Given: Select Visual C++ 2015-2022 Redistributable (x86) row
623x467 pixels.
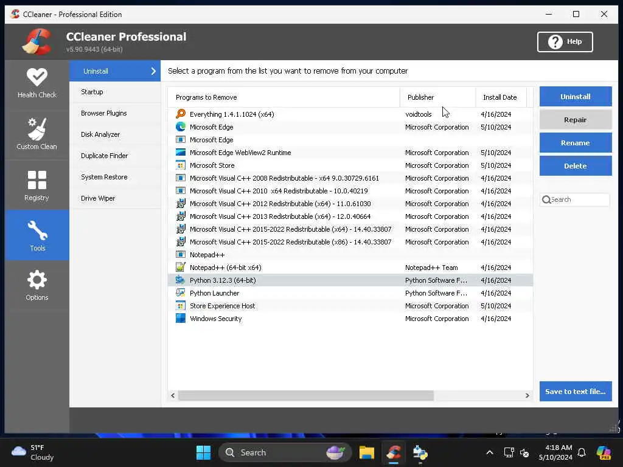Looking at the screenshot, I should point(350,242).
